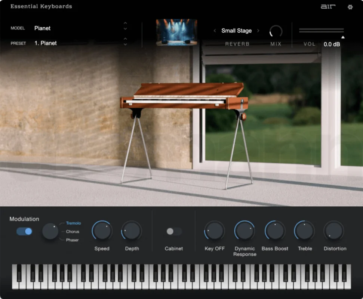Click the REVERB label
The width and height of the screenshot is (363, 299).
coord(237,44)
